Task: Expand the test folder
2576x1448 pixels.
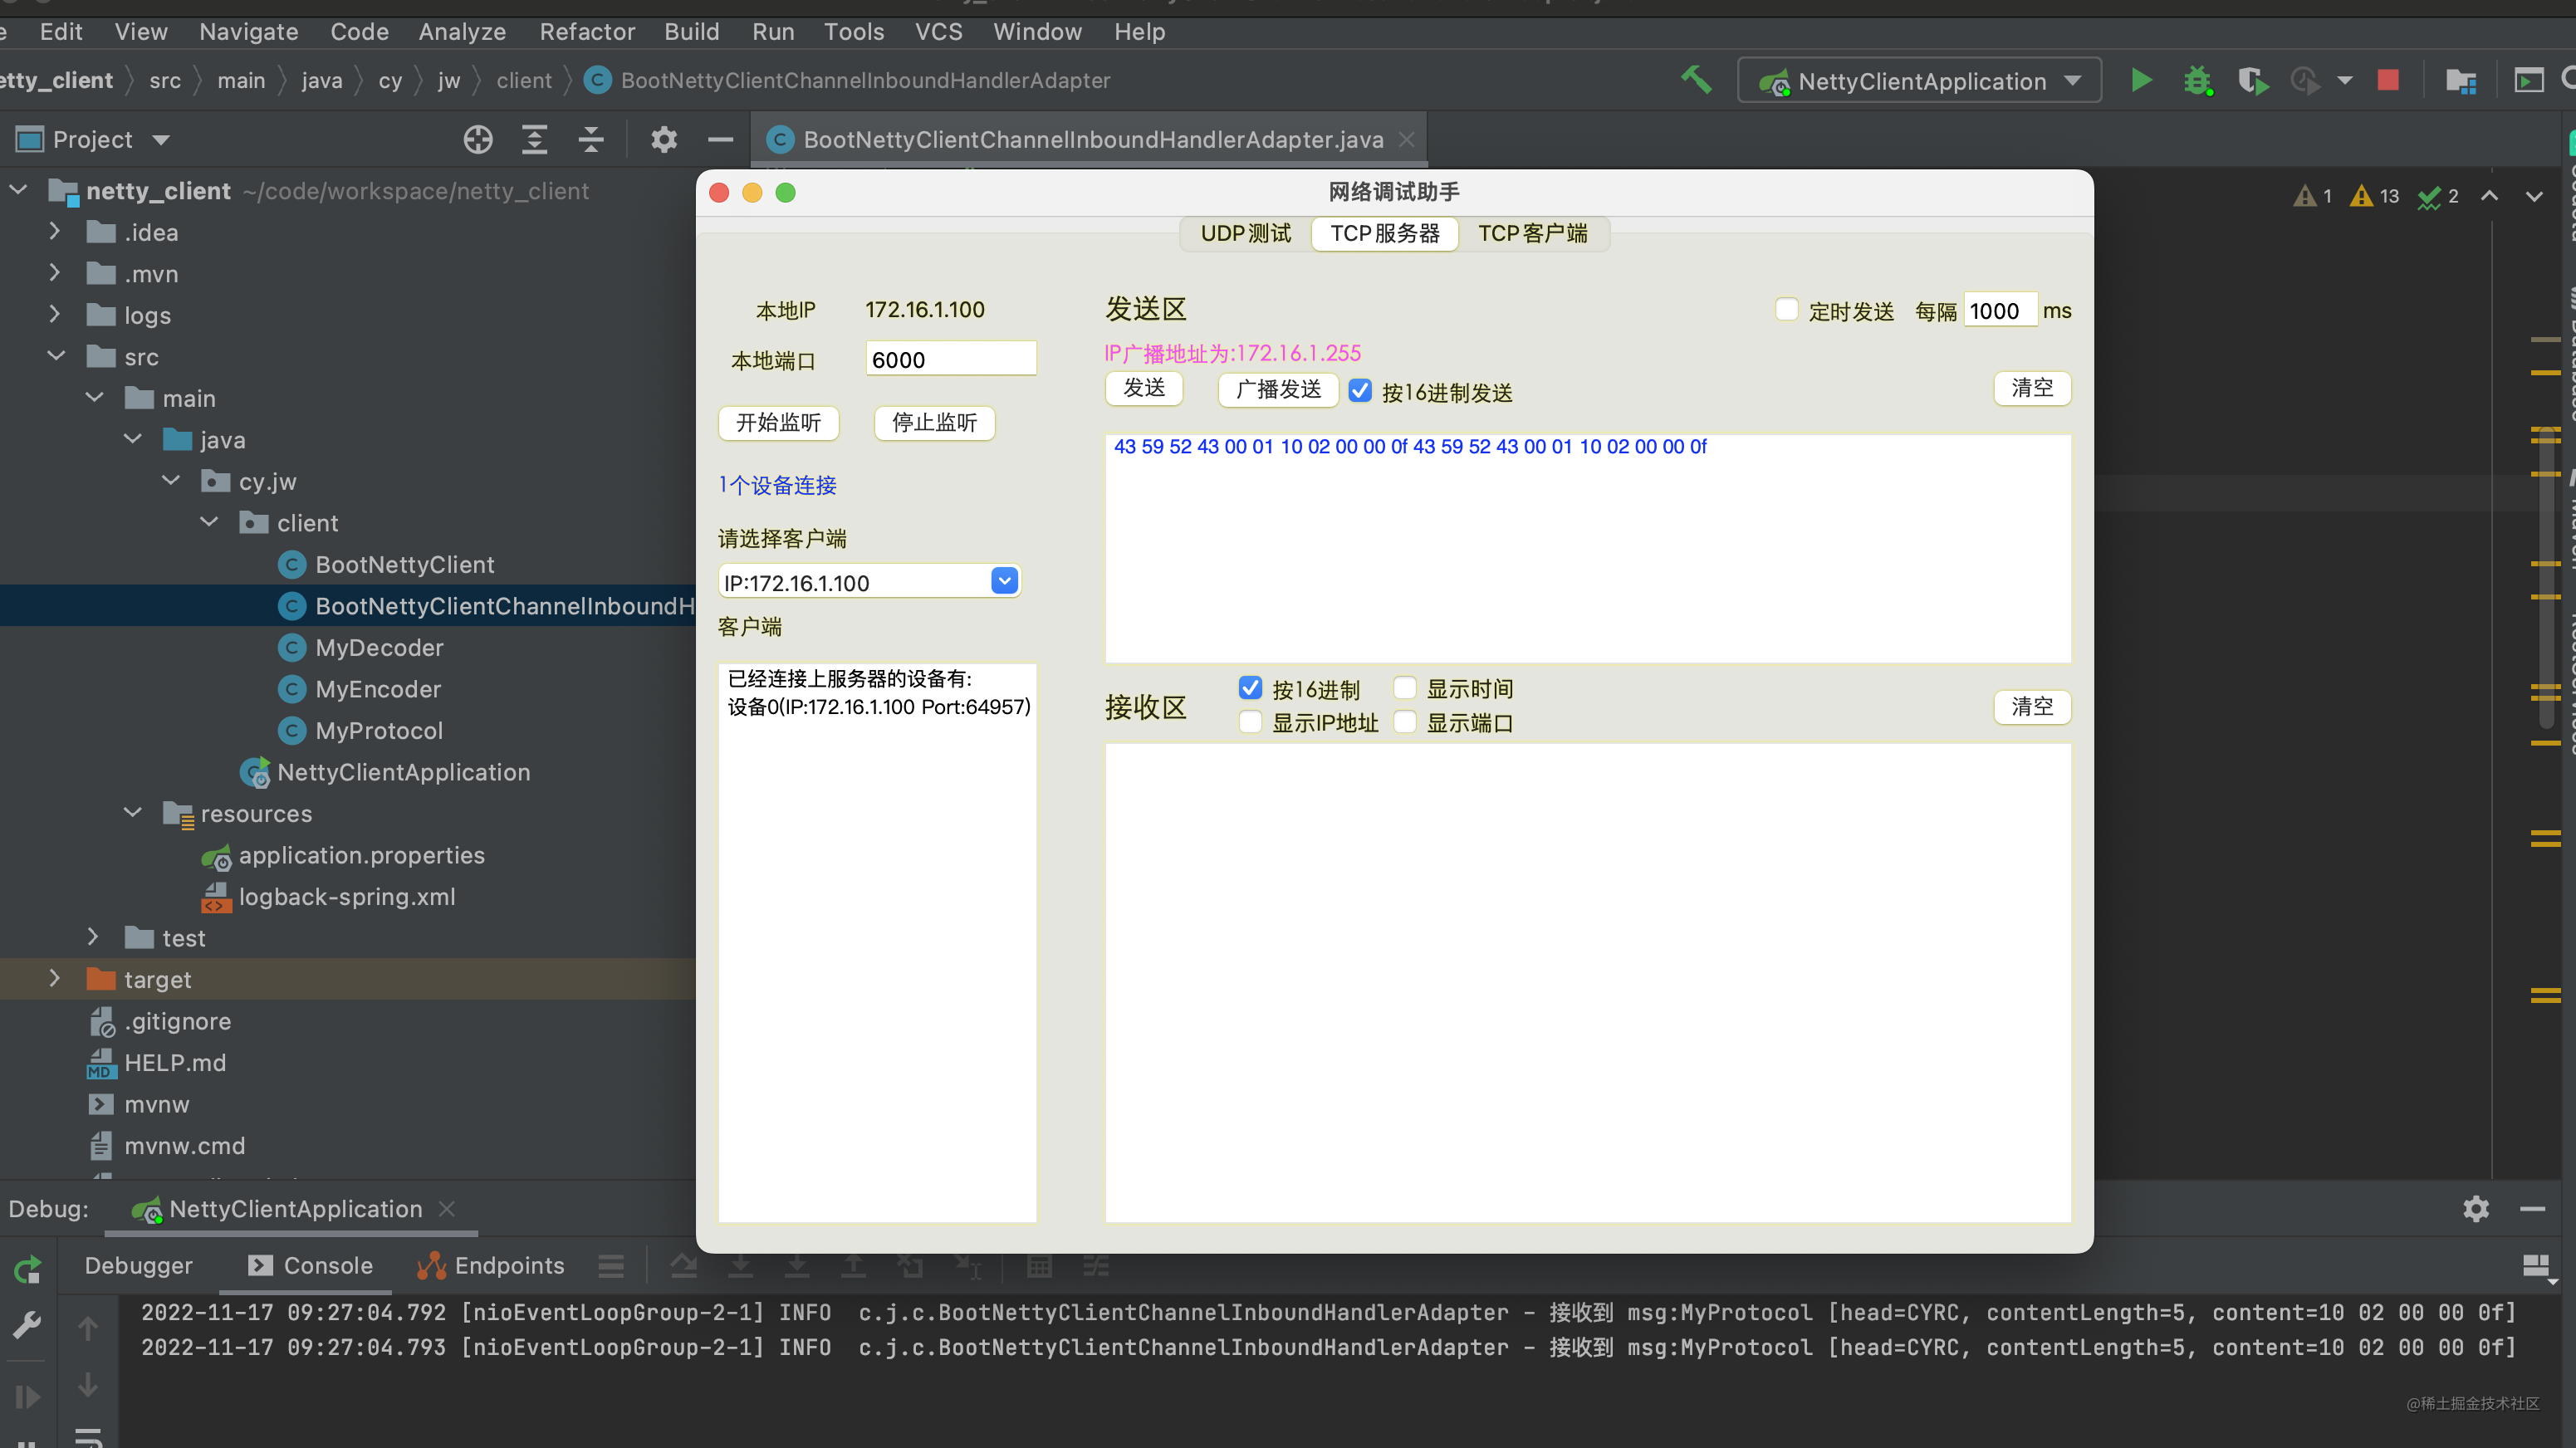Action: click(x=93, y=938)
